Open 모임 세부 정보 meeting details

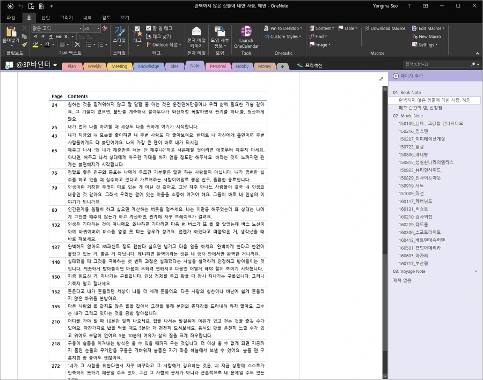click(x=219, y=37)
